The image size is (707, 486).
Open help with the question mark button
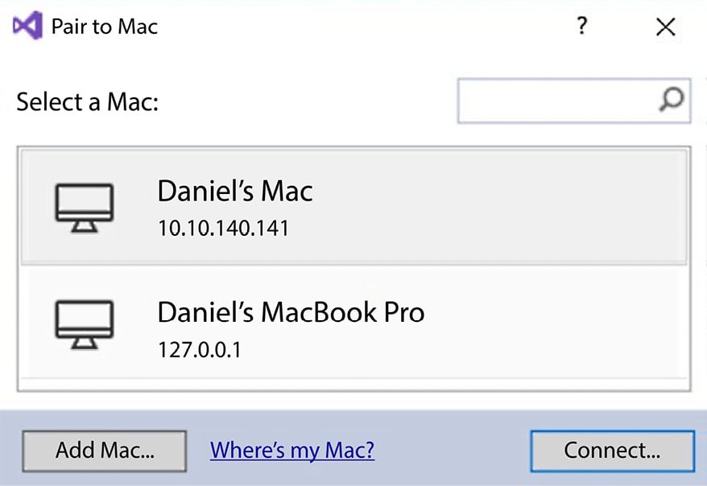pos(581,26)
